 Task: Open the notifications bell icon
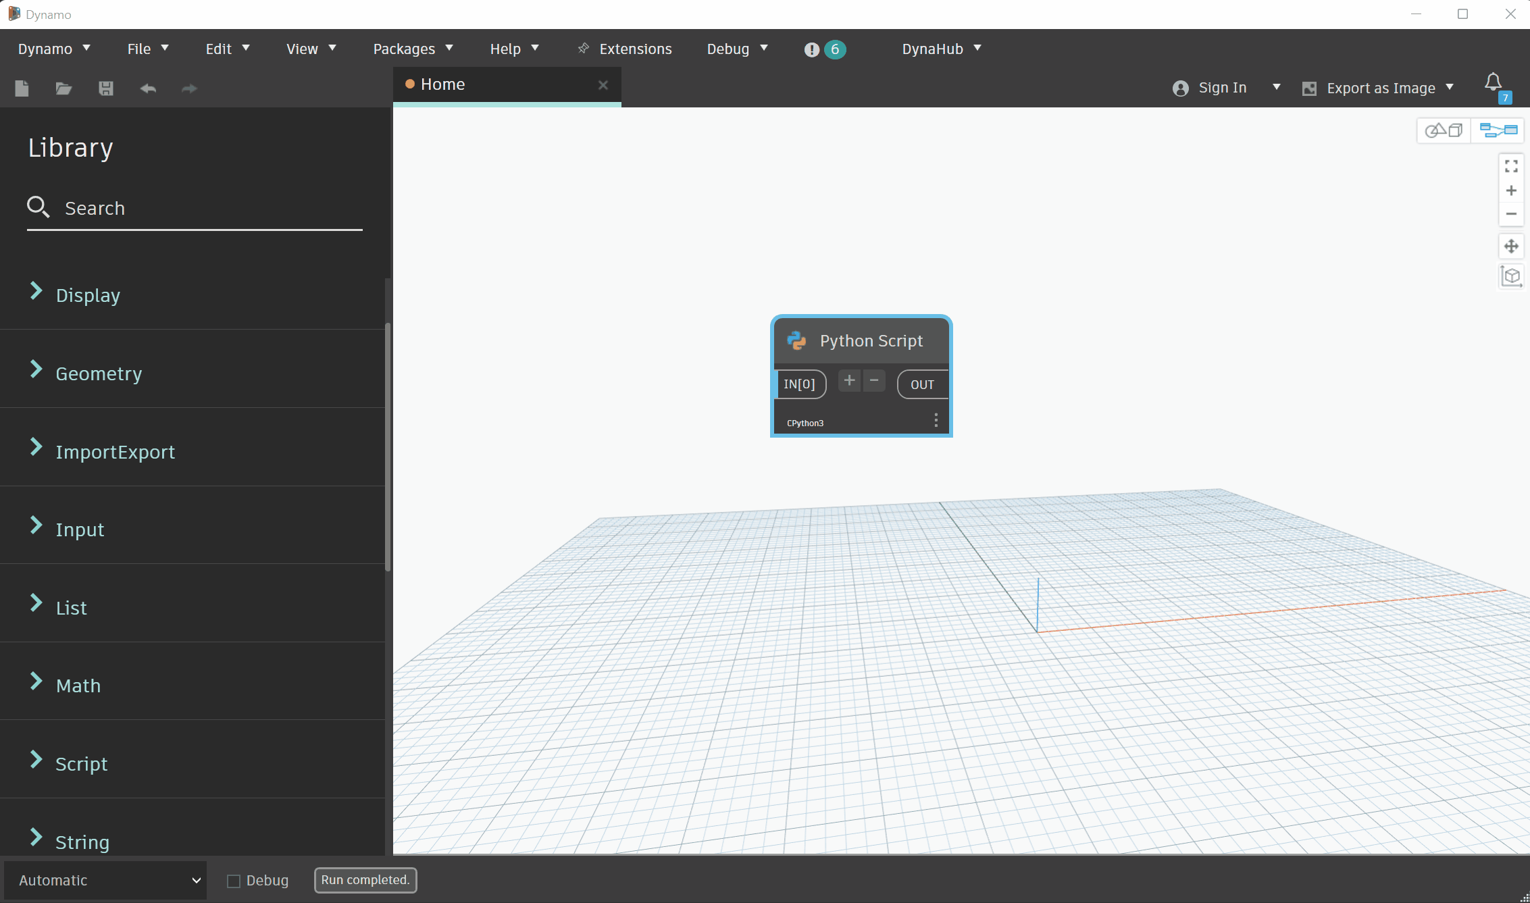click(x=1494, y=84)
